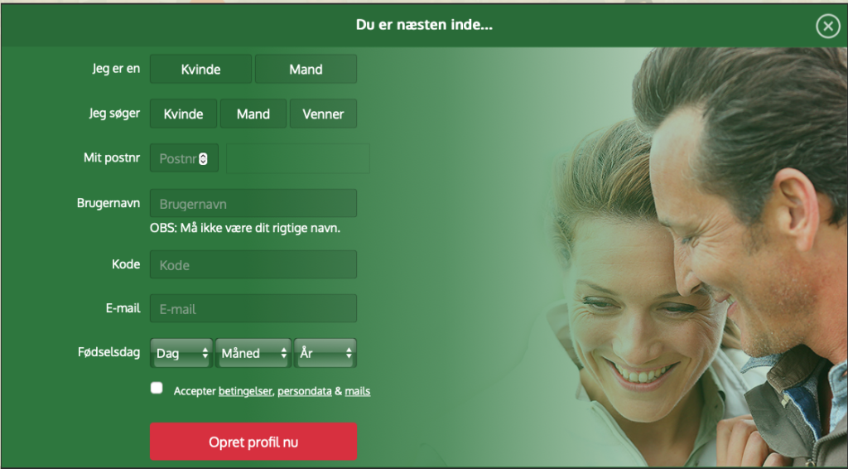Viewport: 848px width, 469px height.
Task: Focus the Brugernavn input field
Action: (x=253, y=203)
